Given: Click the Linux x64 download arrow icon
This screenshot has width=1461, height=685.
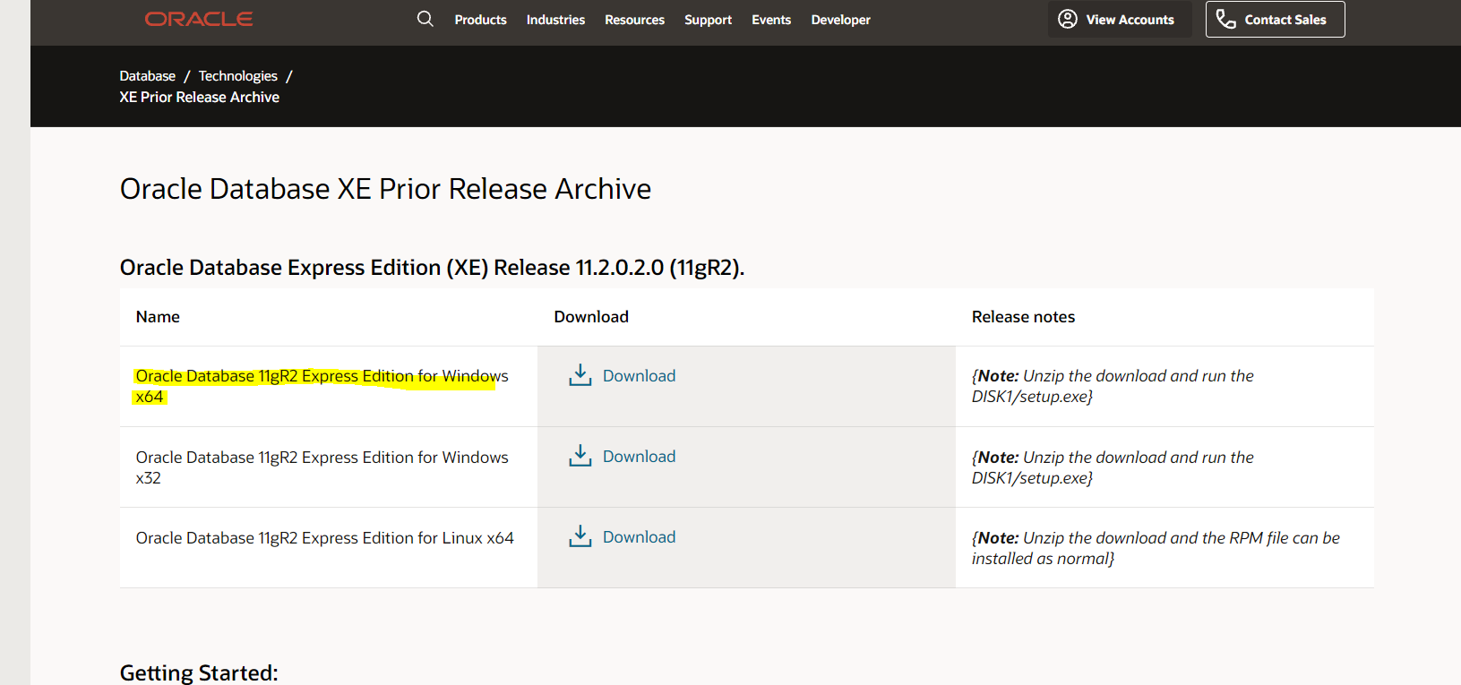Looking at the screenshot, I should pos(580,536).
